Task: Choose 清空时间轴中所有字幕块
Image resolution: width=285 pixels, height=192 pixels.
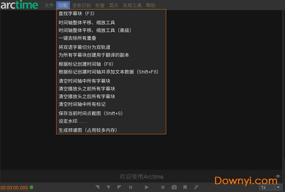Action: tap(111, 81)
